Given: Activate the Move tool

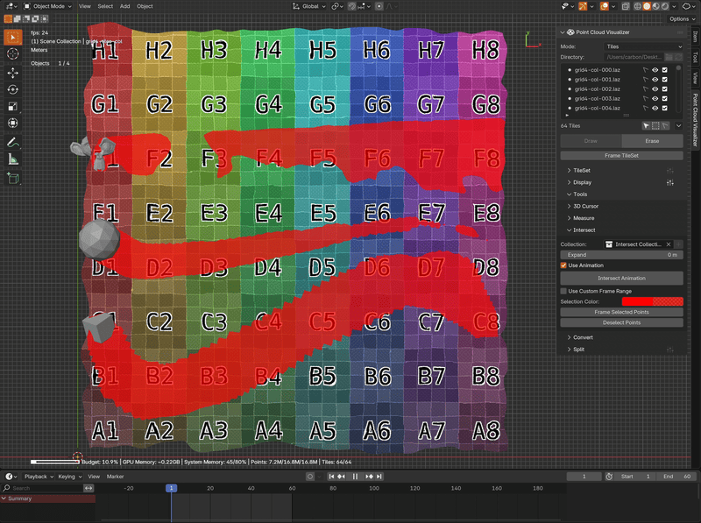Looking at the screenshot, I should coord(13,73).
